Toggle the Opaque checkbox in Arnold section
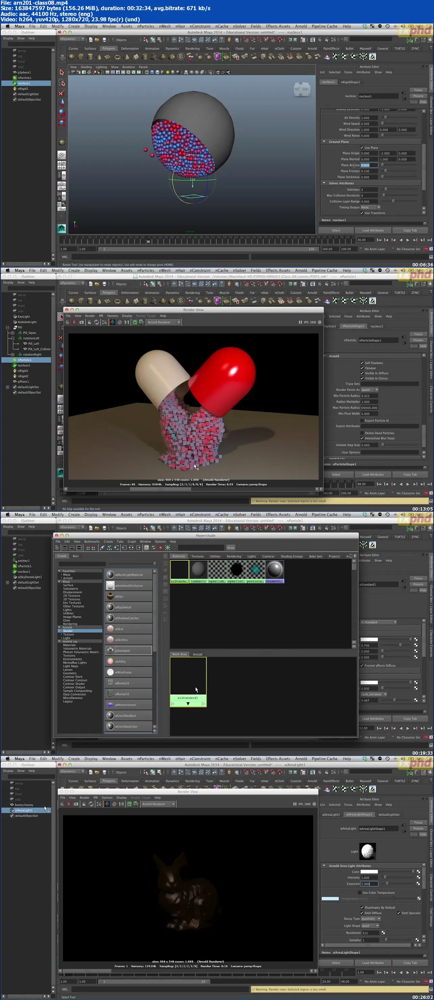Image resolution: width=434 pixels, height=1000 pixels. (x=362, y=368)
